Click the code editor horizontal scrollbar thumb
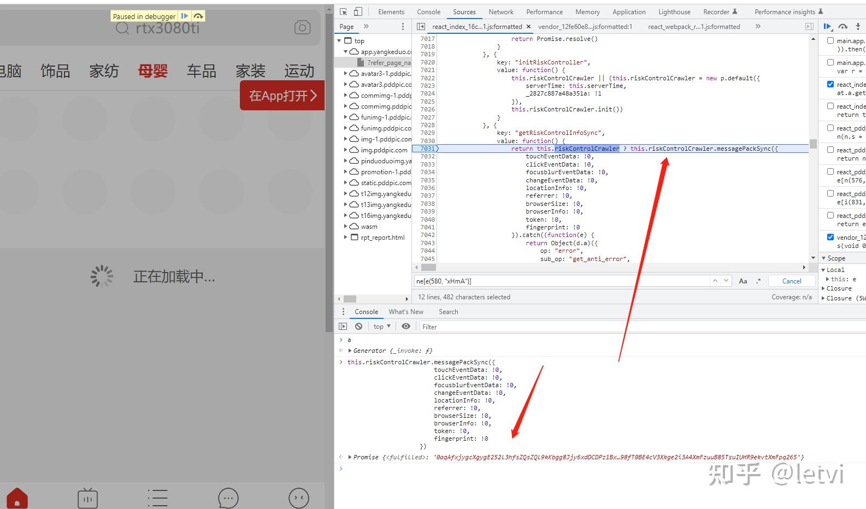The width and height of the screenshot is (866, 509). [x=429, y=268]
